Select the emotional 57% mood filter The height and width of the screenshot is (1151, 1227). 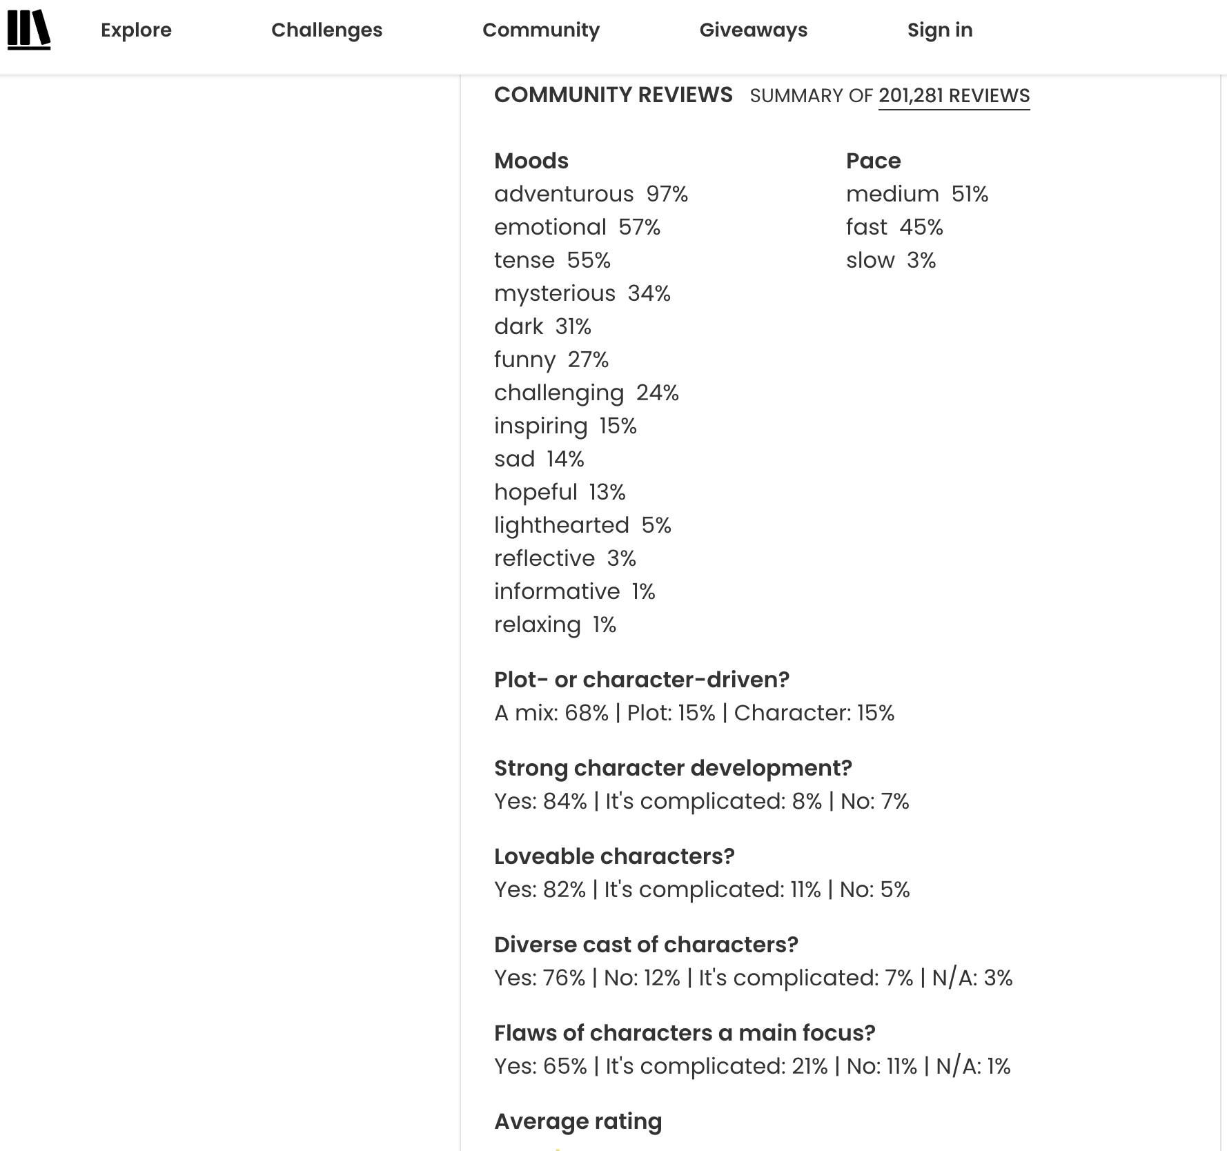[x=578, y=227]
